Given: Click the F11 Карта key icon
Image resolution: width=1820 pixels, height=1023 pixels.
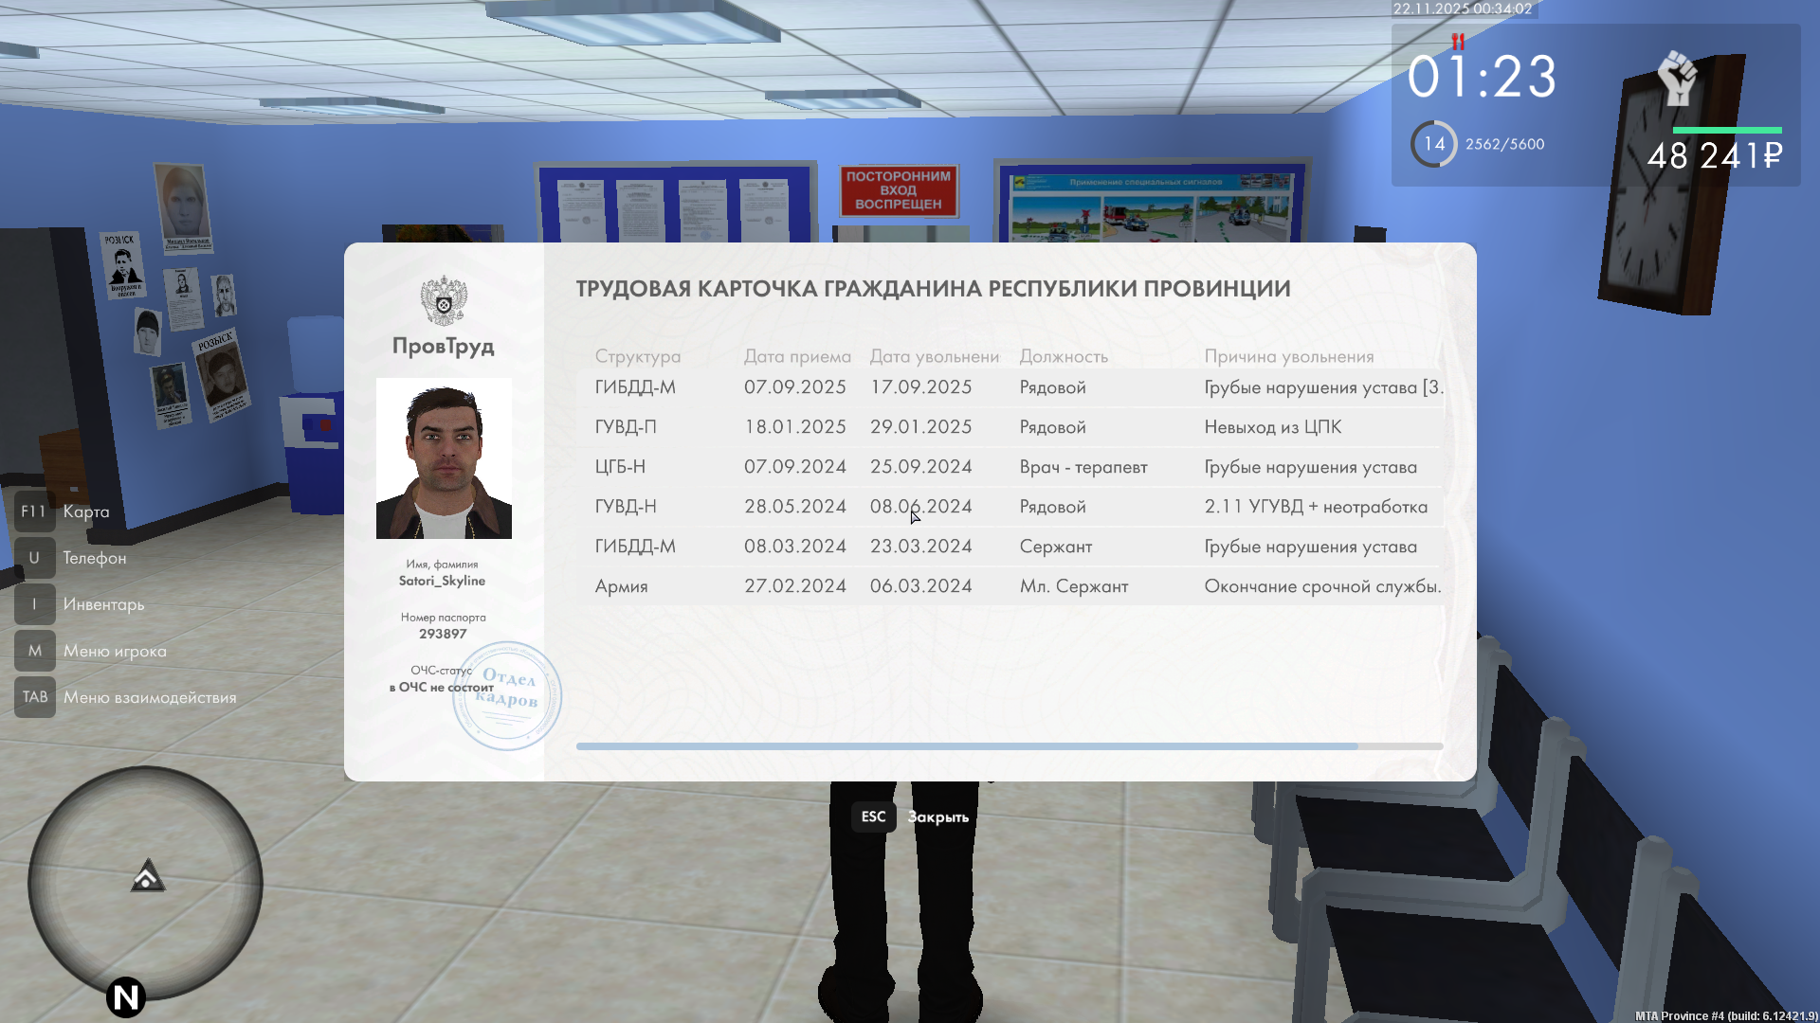Looking at the screenshot, I should [x=34, y=511].
